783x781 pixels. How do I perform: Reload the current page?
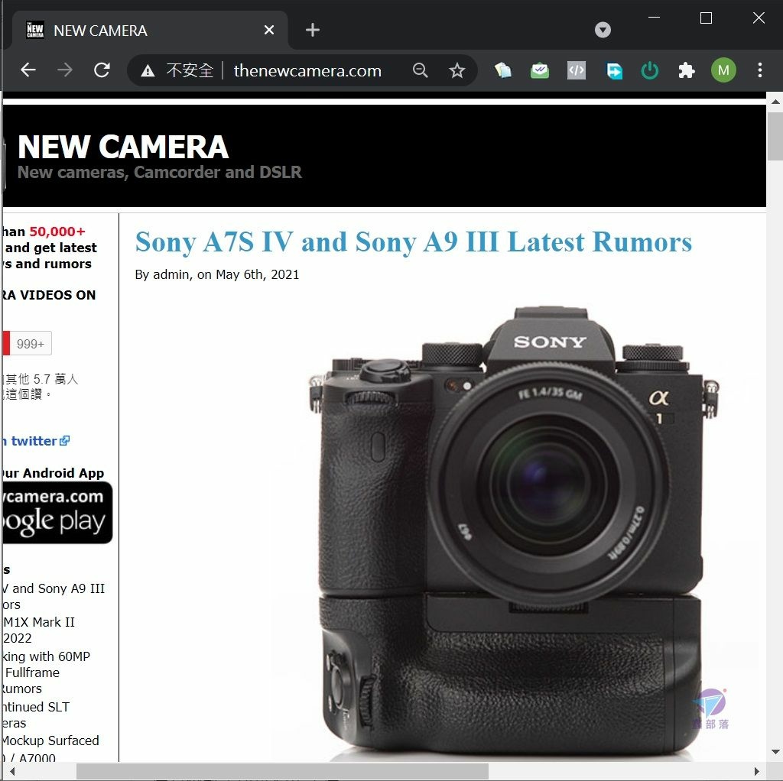tap(102, 70)
